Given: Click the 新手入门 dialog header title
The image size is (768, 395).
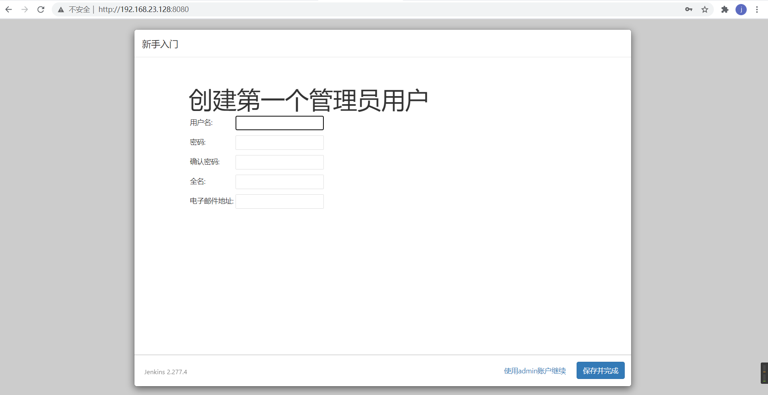Looking at the screenshot, I should point(160,44).
